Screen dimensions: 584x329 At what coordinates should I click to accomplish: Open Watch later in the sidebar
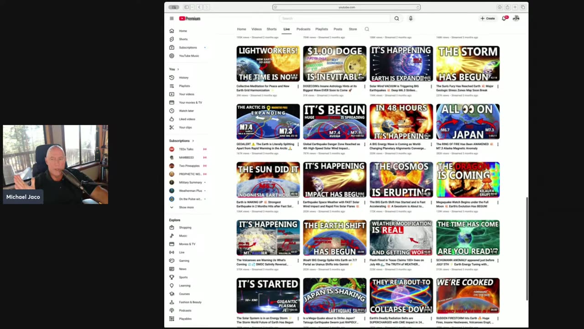coord(186,111)
